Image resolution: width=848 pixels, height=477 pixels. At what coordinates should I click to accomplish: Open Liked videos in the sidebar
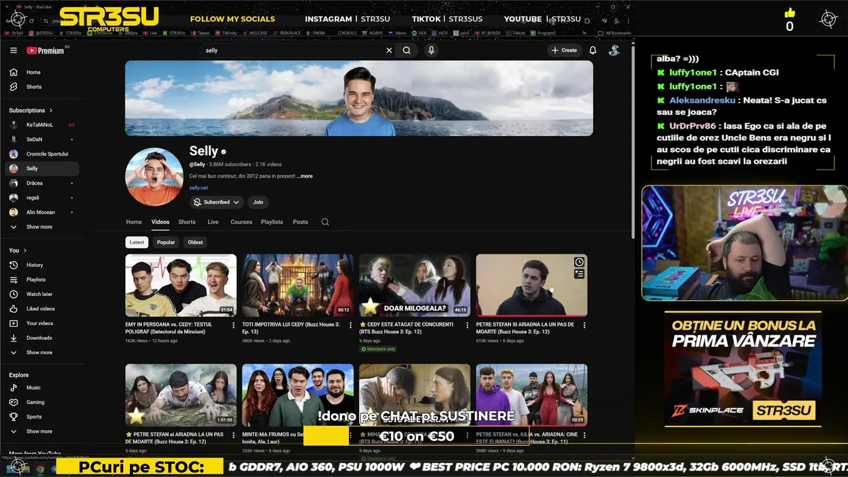pyautogui.click(x=42, y=309)
